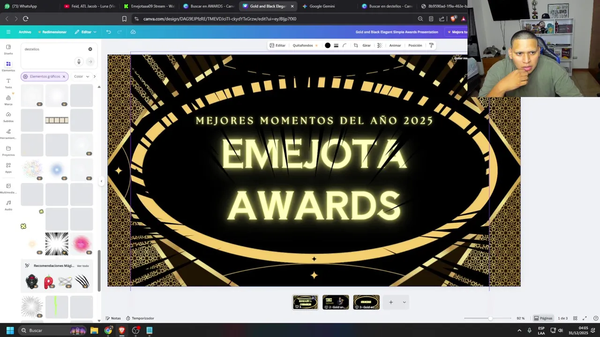Open File Explorer from taskbar
The height and width of the screenshot is (337, 600).
click(94, 330)
